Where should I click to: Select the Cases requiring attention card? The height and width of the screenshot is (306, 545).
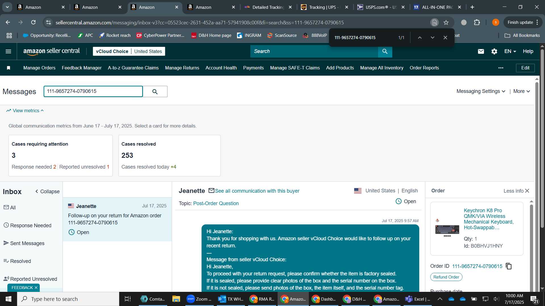point(60,156)
